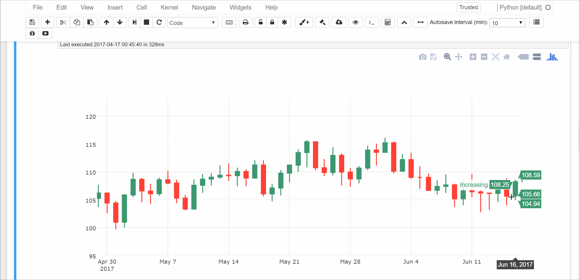
Task: Click the chevron-up collapse button in toolbar
Action: click(x=404, y=22)
